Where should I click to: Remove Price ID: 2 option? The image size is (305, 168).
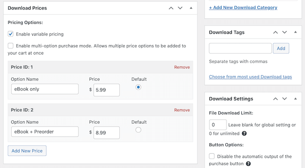click(x=182, y=110)
